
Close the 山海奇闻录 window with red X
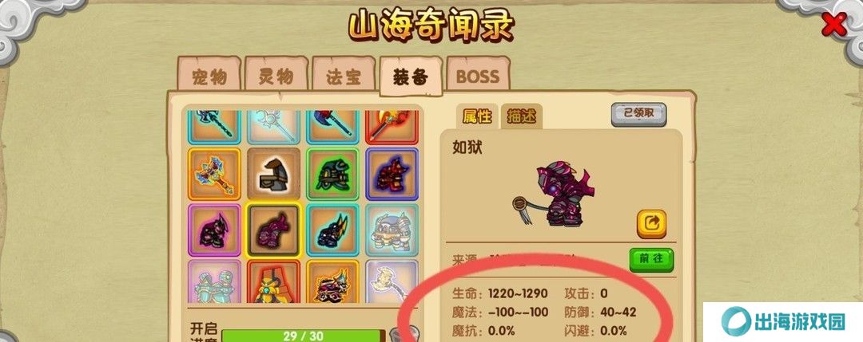click(x=833, y=24)
